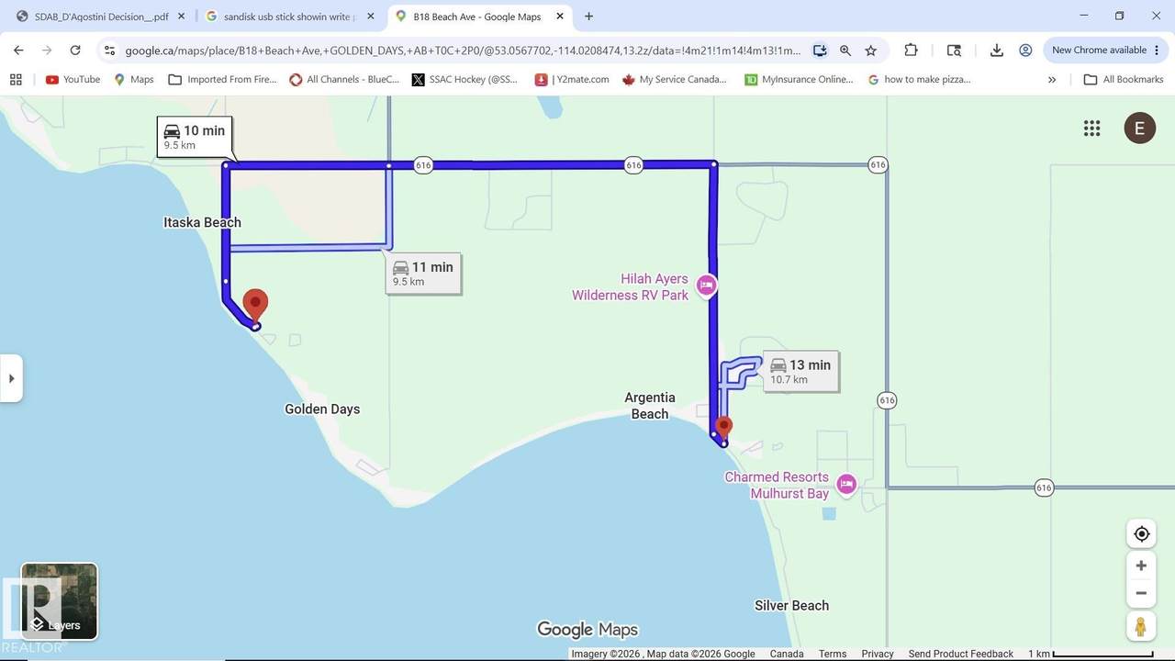Open the Extensions puzzle icon
1175x661 pixels.
[x=911, y=50]
